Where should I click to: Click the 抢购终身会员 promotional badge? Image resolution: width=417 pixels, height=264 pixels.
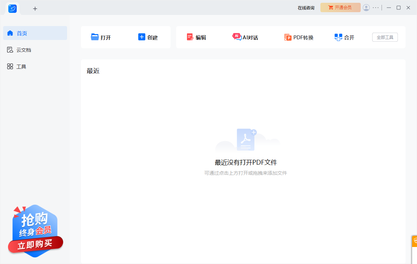[33, 225]
